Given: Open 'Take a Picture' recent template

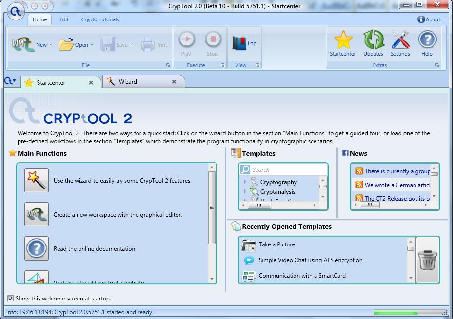Looking at the screenshot, I should [x=277, y=244].
